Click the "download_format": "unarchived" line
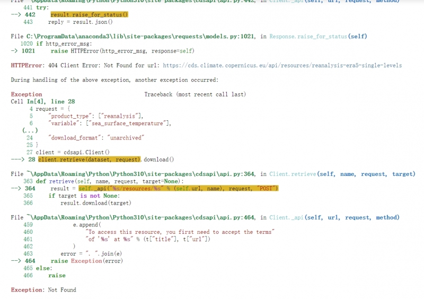The width and height of the screenshot is (424, 299). pyautogui.click(x=96, y=137)
